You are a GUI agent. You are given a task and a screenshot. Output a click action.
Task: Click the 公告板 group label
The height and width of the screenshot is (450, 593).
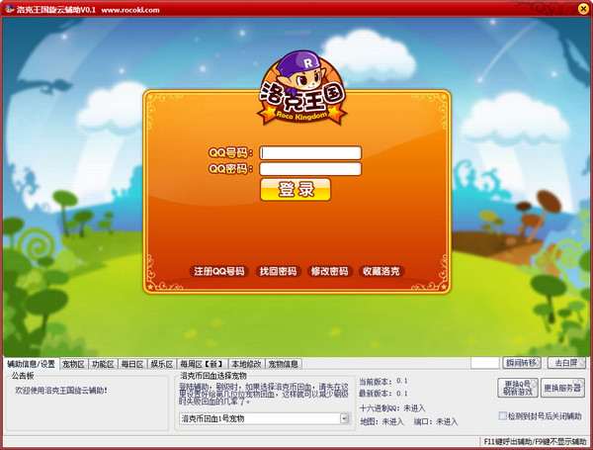coord(23,376)
